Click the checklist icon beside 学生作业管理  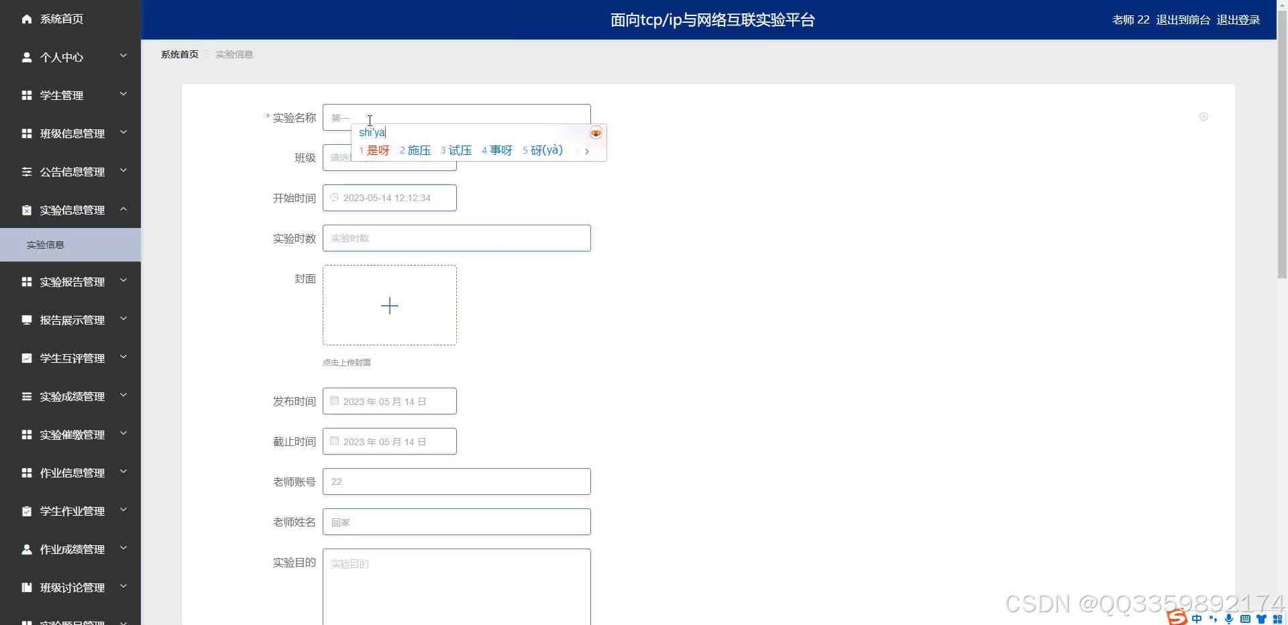click(x=27, y=511)
